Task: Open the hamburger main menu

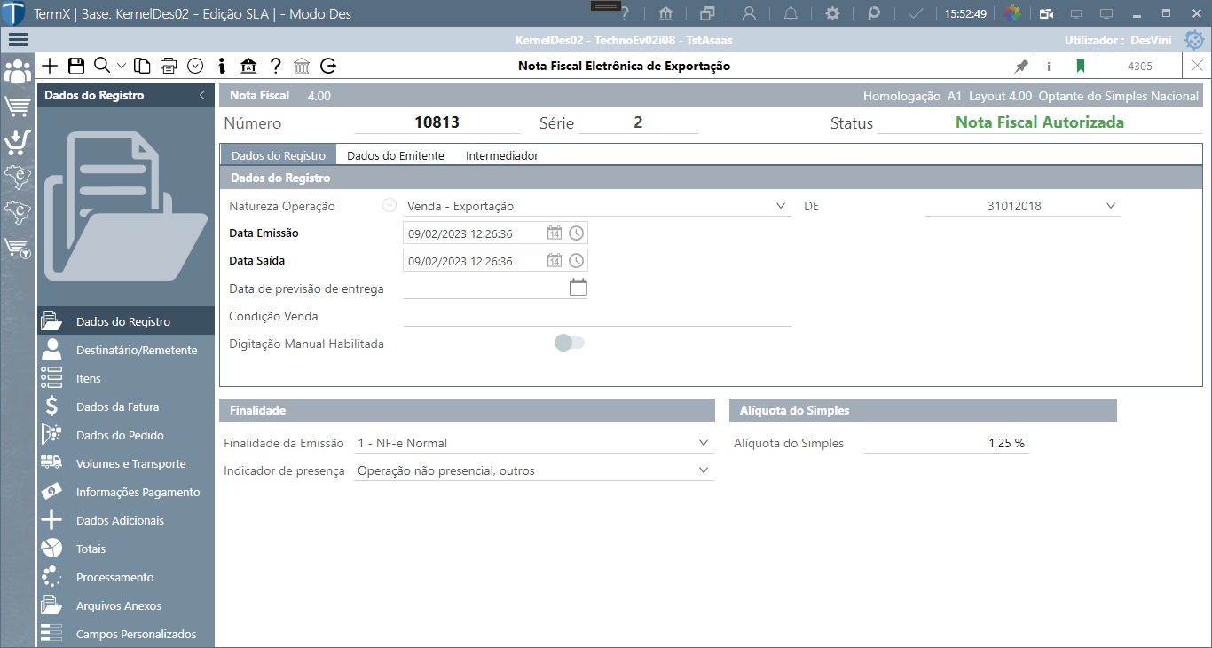Action: click(18, 40)
